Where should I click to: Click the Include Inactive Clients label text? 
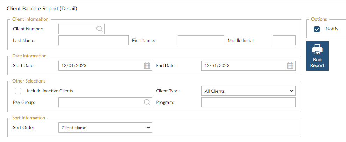point(50,91)
